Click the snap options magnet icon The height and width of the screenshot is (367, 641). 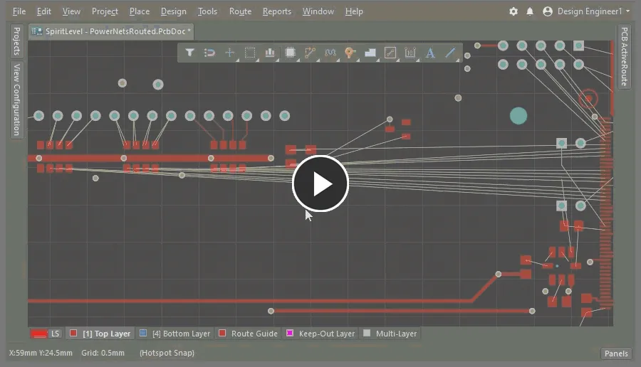(209, 53)
